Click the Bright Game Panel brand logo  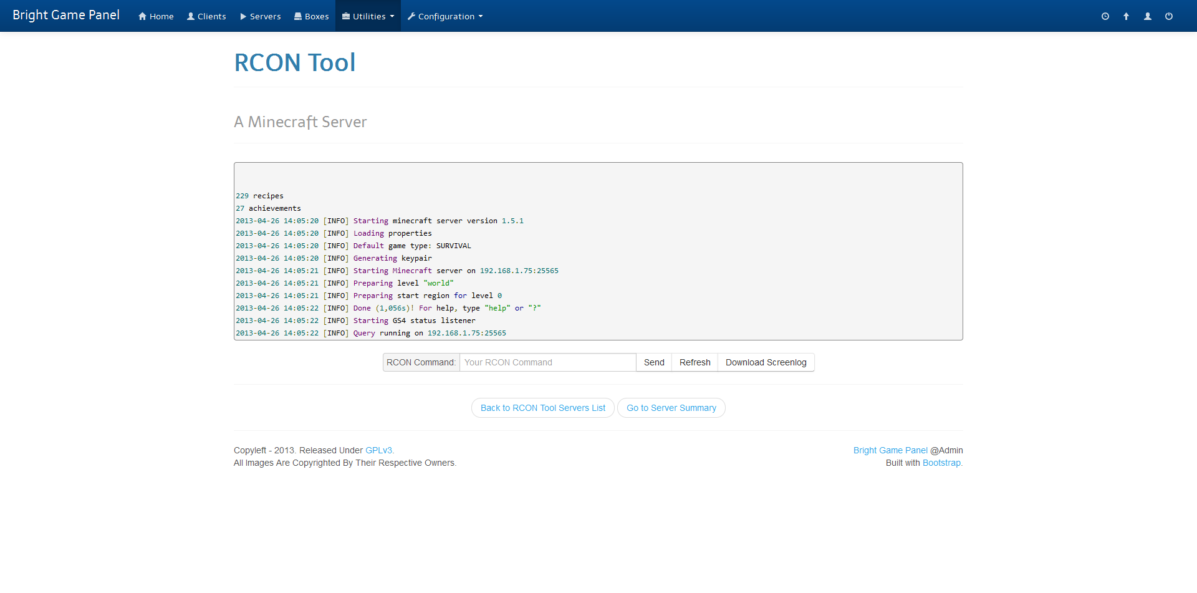(x=65, y=15)
